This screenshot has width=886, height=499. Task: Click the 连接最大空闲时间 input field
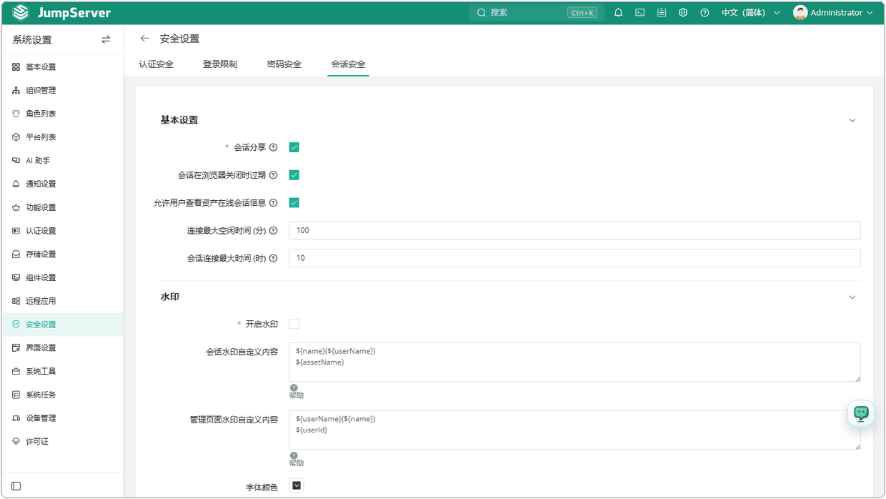574,230
